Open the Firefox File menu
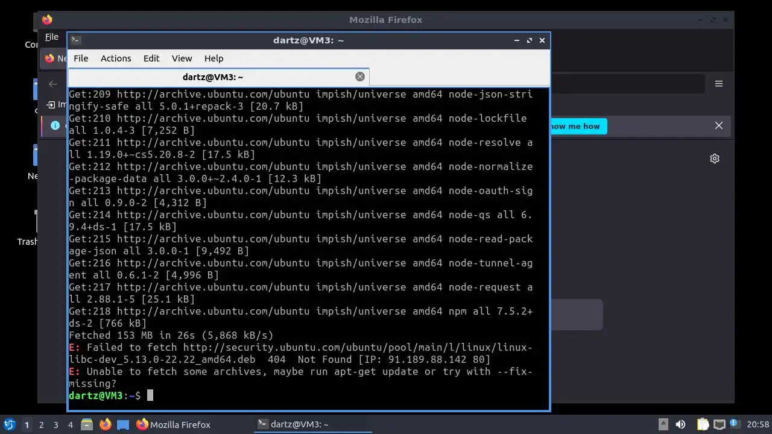Image resolution: width=772 pixels, height=434 pixels. [x=52, y=37]
